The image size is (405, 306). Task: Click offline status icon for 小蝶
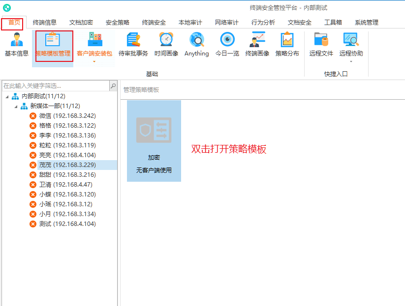[x=33, y=195]
